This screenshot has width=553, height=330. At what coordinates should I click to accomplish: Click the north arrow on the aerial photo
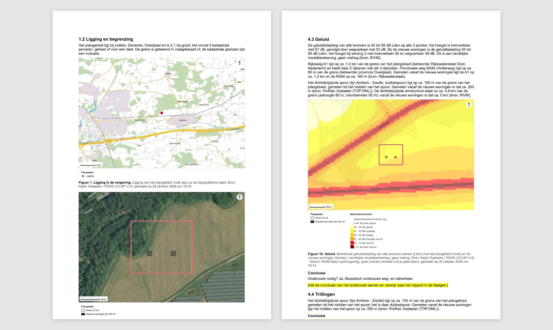[240, 197]
